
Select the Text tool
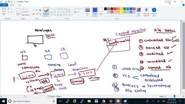coord(40,10)
